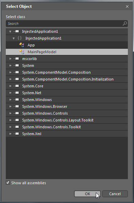The width and height of the screenshot is (134, 203).
Task: Select the App class label
Action: click(31, 45)
